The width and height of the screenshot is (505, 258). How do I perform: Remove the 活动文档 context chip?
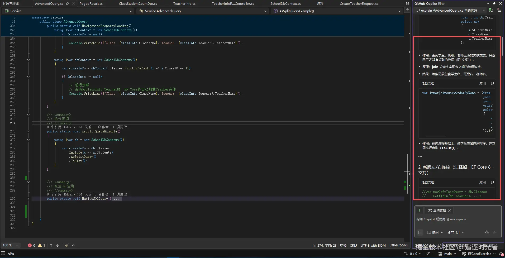[x=450, y=210]
